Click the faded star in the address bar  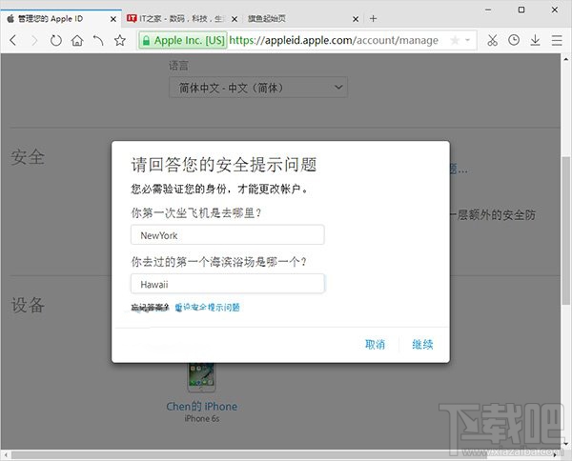pyautogui.click(x=455, y=40)
